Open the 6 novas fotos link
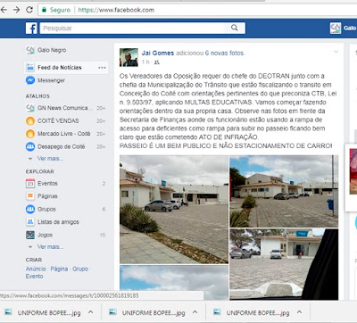Viewport: 357px width, 323px height. [224, 53]
